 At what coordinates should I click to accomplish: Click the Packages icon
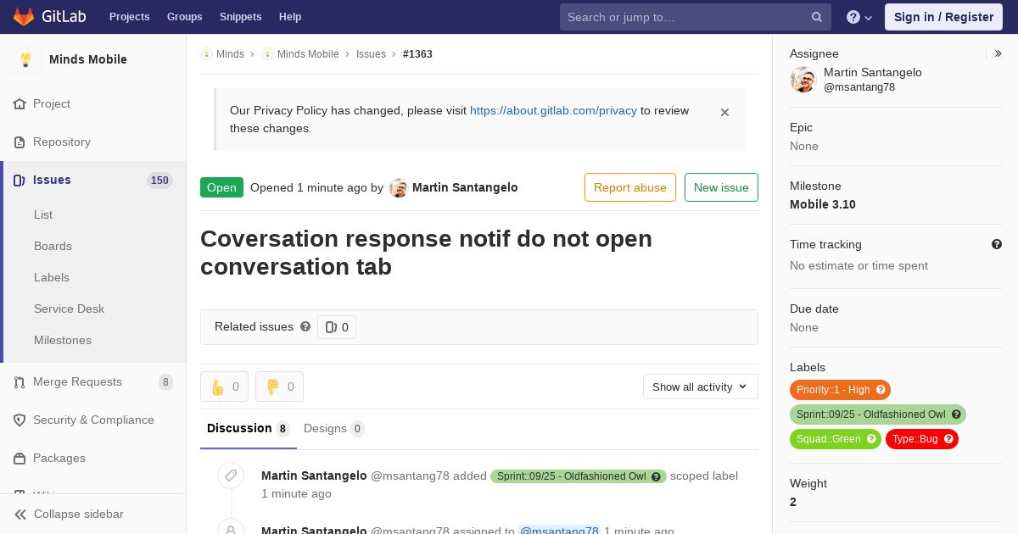(20, 459)
